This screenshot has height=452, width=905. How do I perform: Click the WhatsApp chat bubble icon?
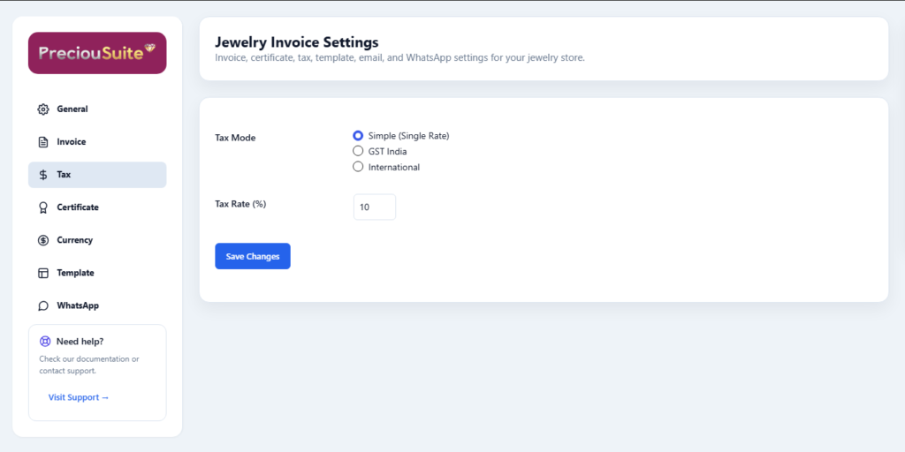coord(43,306)
